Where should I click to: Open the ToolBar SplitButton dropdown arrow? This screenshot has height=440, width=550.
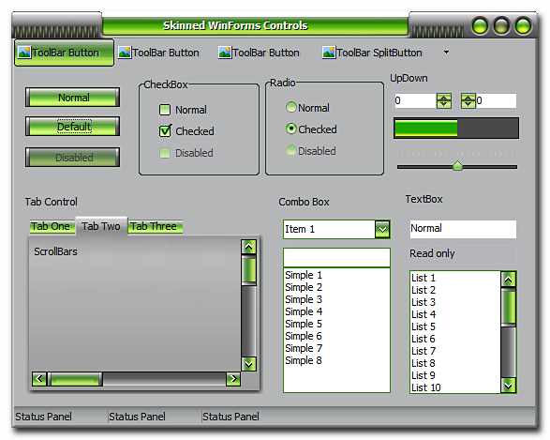point(446,53)
